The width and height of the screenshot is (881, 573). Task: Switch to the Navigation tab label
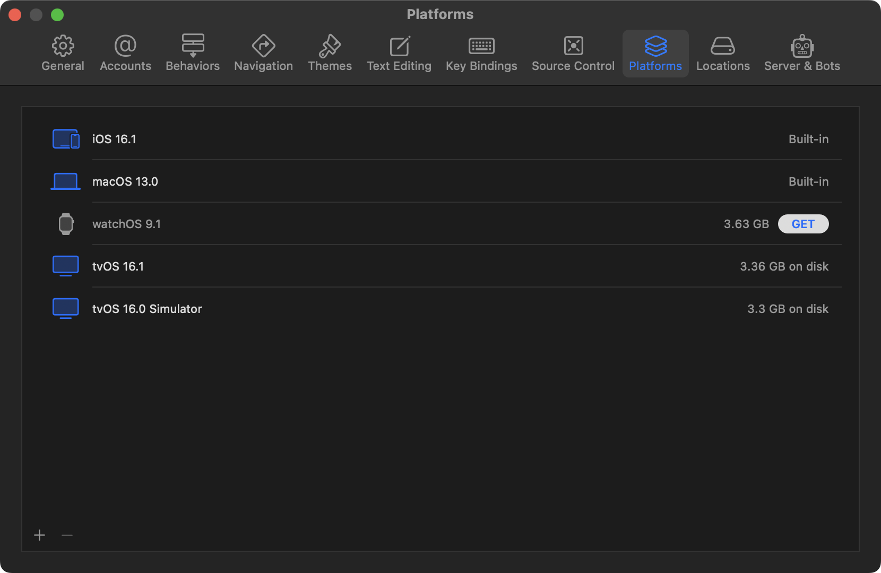coord(263,66)
